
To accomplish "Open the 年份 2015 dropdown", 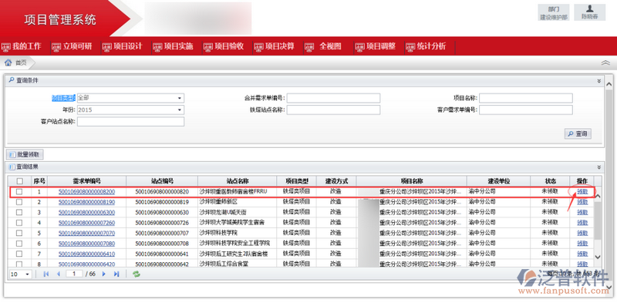I will 130,109.
